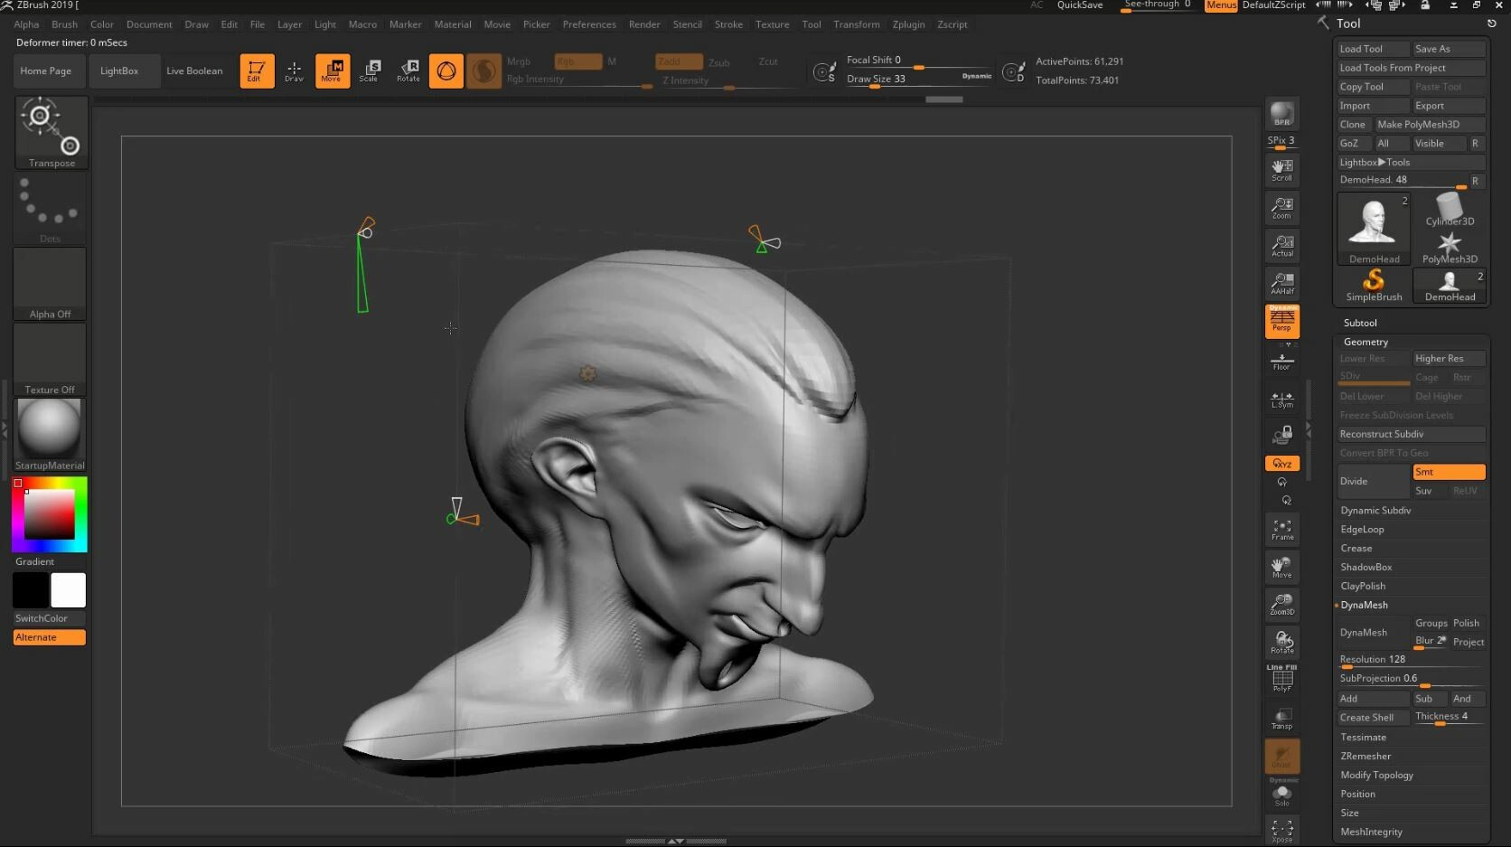This screenshot has width=1511, height=847.
Task: Open the Zplugin menu
Action: point(908,24)
